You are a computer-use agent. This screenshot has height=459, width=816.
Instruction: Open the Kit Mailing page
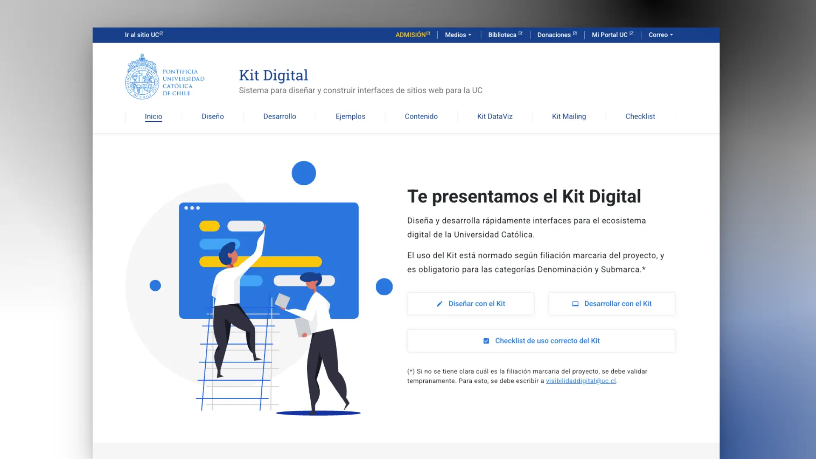pos(569,116)
